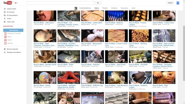Click the Upload button
The width and height of the screenshot is (185, 104).
click(x=170, y=3)
